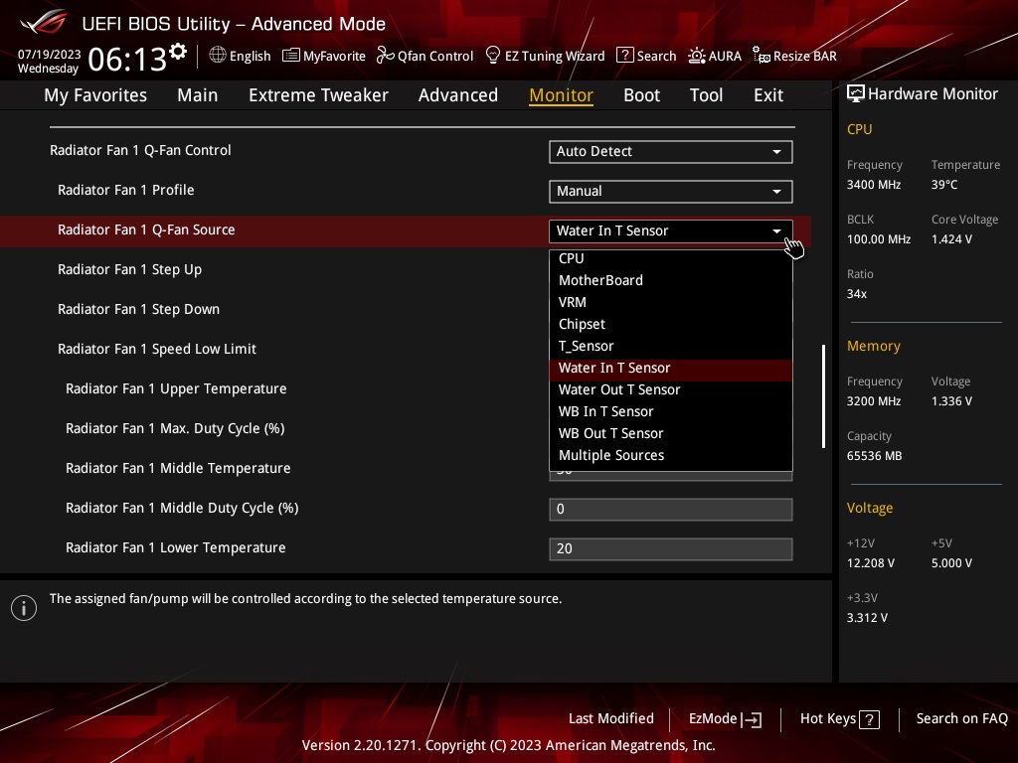The height and width of the screenshot is (763, 1018).
Task: Click the 06:13 clock display
Action: tap(127, 60)
